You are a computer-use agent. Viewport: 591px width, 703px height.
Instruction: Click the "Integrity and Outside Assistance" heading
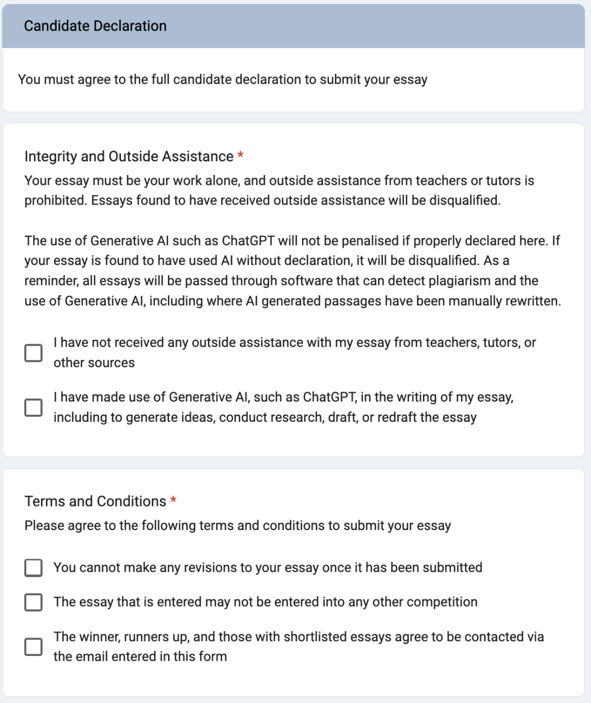click(x=129, y=156)
